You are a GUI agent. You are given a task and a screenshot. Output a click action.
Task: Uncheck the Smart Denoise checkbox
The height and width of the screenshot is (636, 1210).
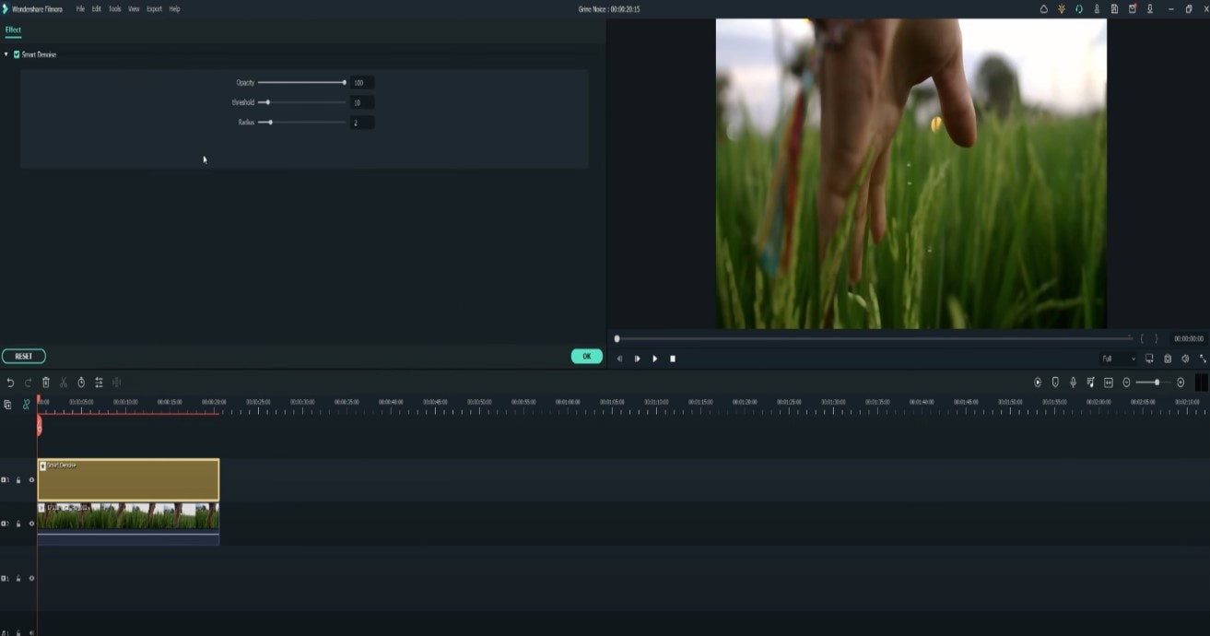tap(17, 54)
